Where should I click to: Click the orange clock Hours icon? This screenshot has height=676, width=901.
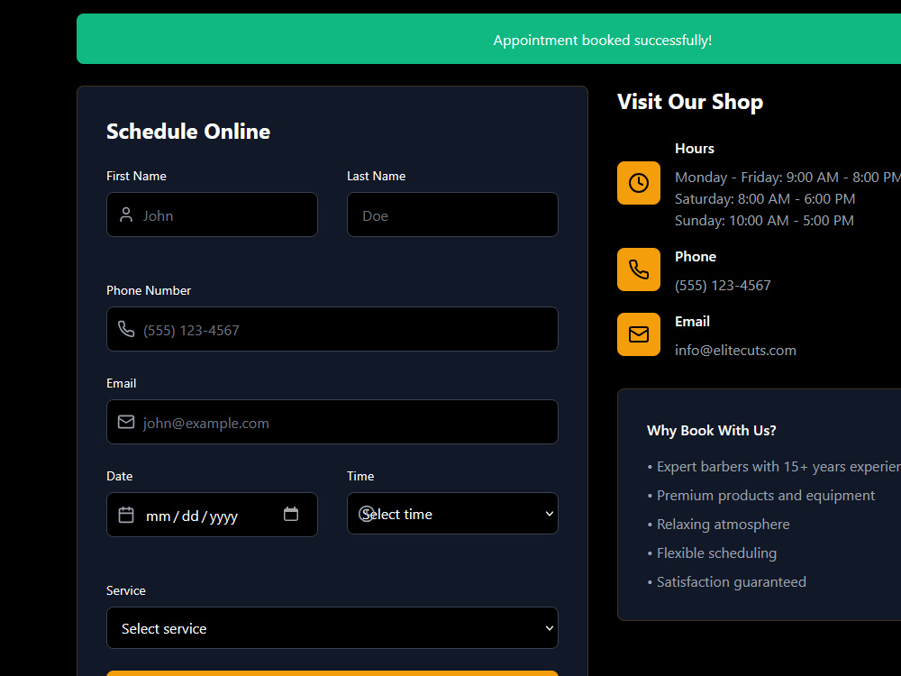point(639,183)
